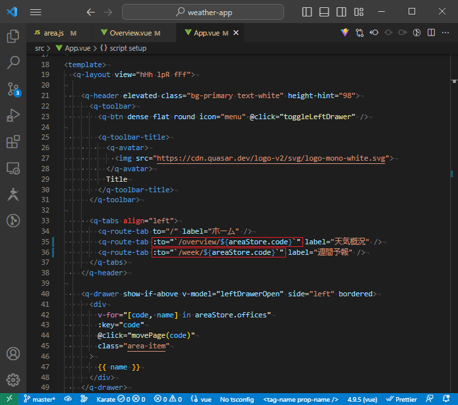Viewport: 458px width, 405px height.
Task: Click the quasar logo URL on line 27
Action: [271, 158]
